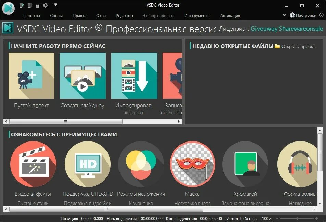Click the Режимы наложения color circles icon
This screenshot has height=222, width=326.
click(141, 164)
